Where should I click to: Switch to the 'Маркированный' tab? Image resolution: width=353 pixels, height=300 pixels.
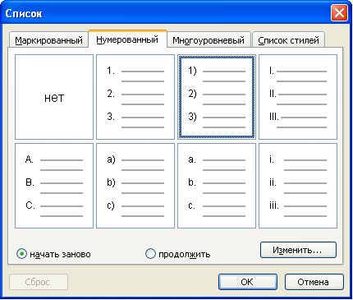point(48,40)
